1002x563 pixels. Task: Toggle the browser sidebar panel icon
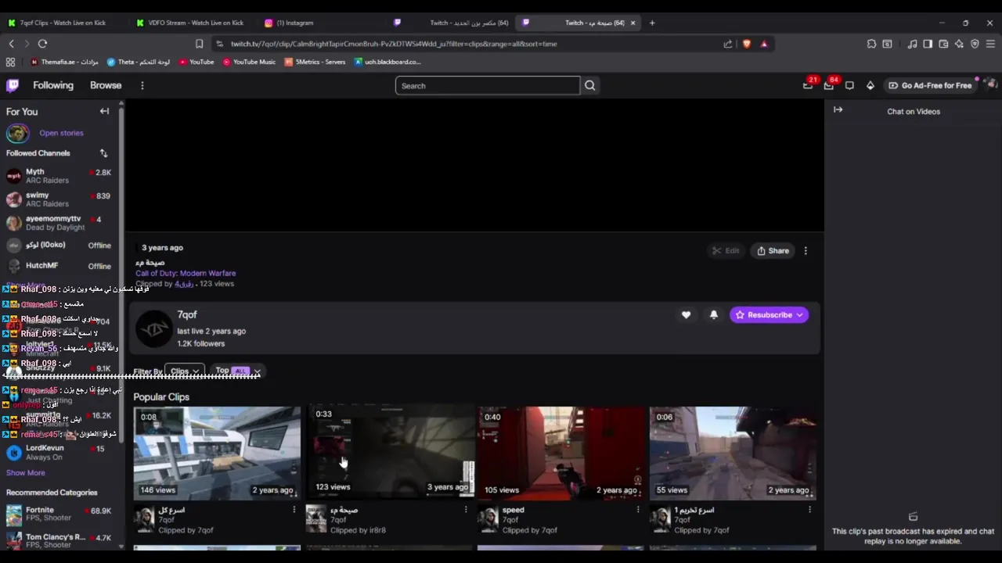(928, 44)
